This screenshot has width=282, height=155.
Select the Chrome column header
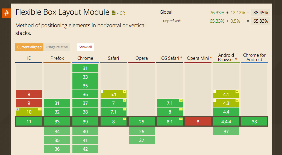coord(85,58)
